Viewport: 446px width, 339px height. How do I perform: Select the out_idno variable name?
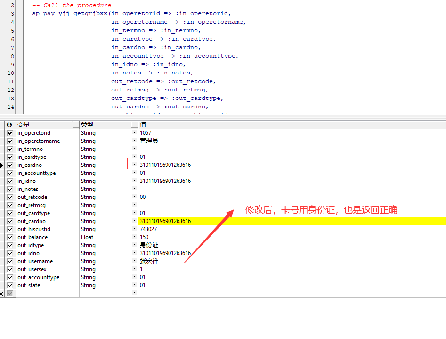pyautogui.click(x=28, y=253)
